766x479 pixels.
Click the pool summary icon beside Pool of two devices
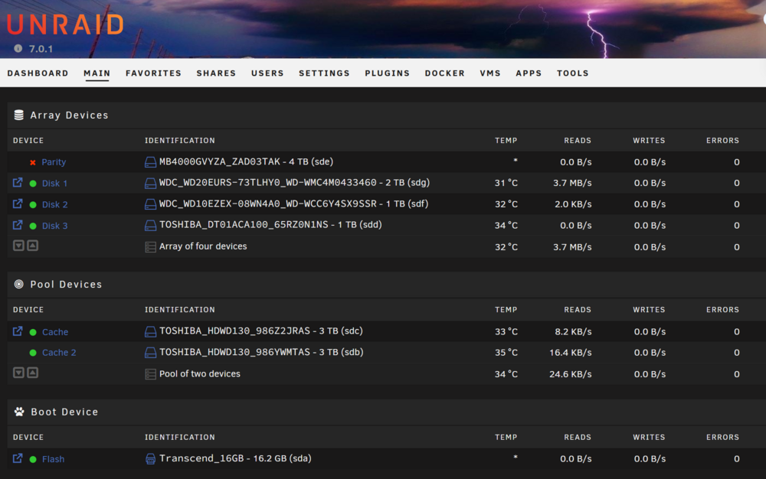click(150, 374)
